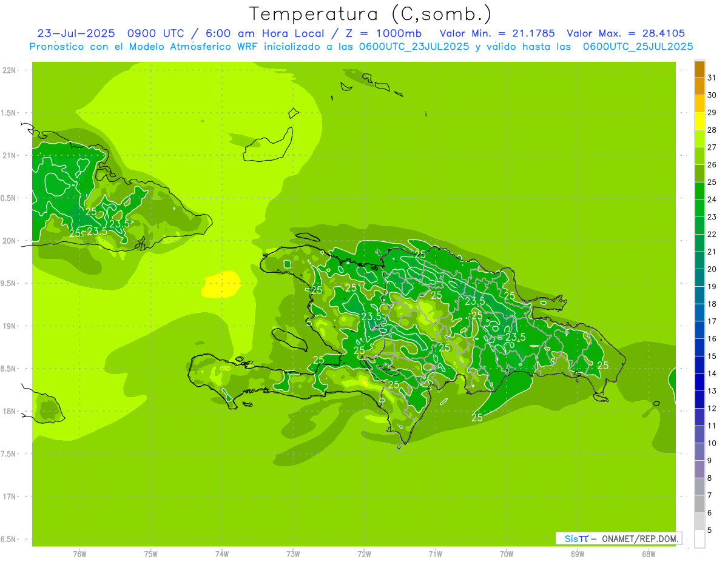Select the date text "23-Jul-2025"
728x562 pixels.
point(76,33)
